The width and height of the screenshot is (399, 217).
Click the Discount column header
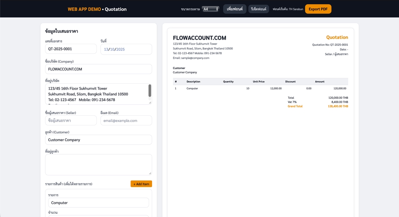(x=291, y=82)
